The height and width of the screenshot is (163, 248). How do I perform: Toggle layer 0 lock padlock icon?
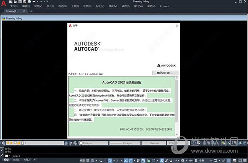pos(19,143)
